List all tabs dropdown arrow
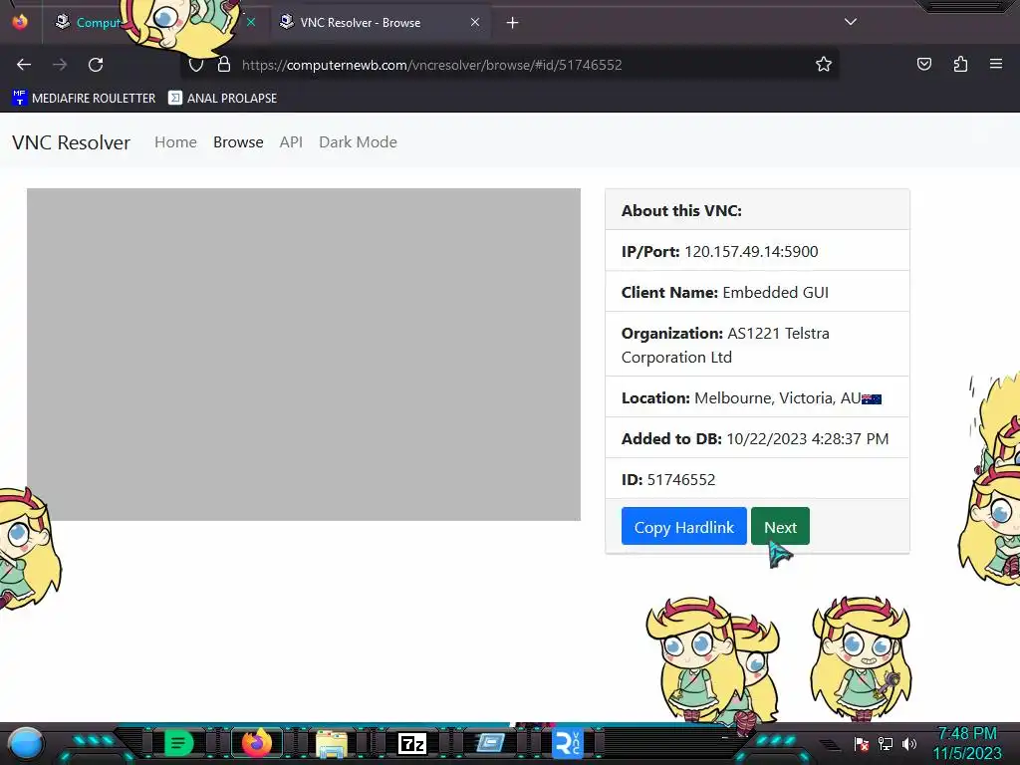Viewport: 1020px width, 765px height. click(x=851, y=22)
